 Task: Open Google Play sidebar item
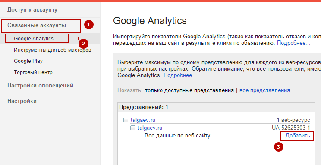(x=28, y=61)
